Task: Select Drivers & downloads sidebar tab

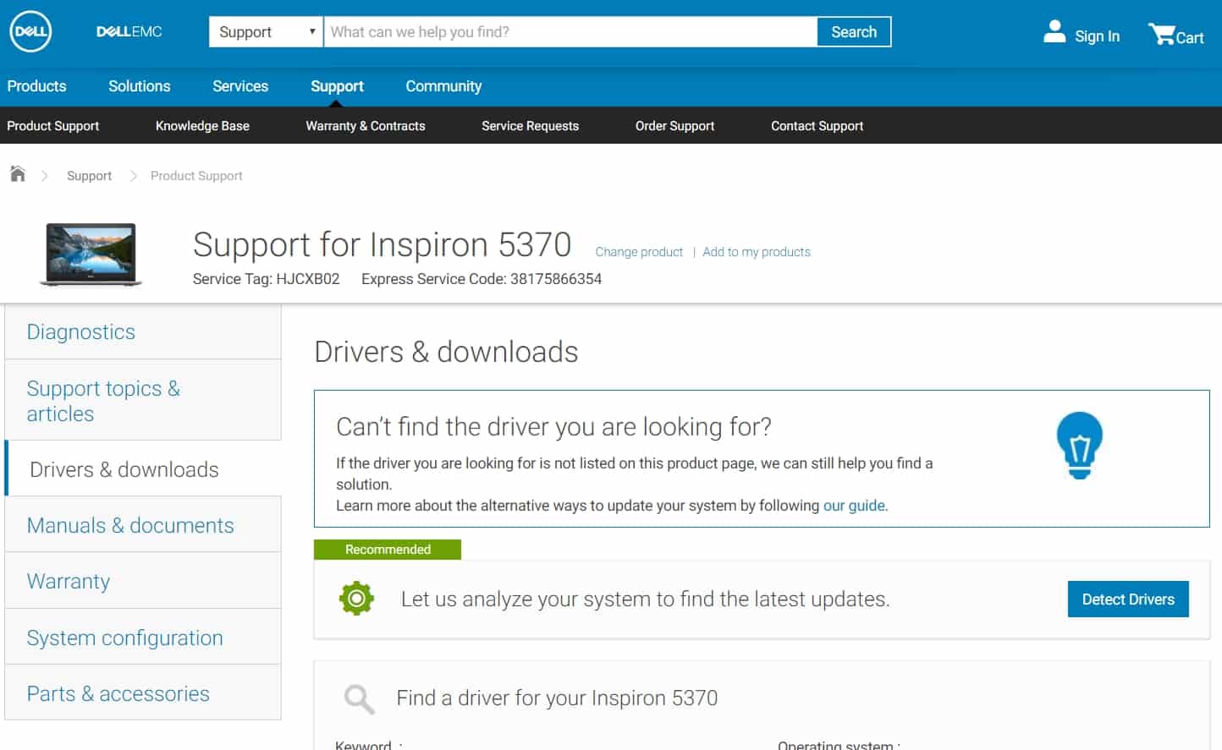Action: click(x=143, y=468)
